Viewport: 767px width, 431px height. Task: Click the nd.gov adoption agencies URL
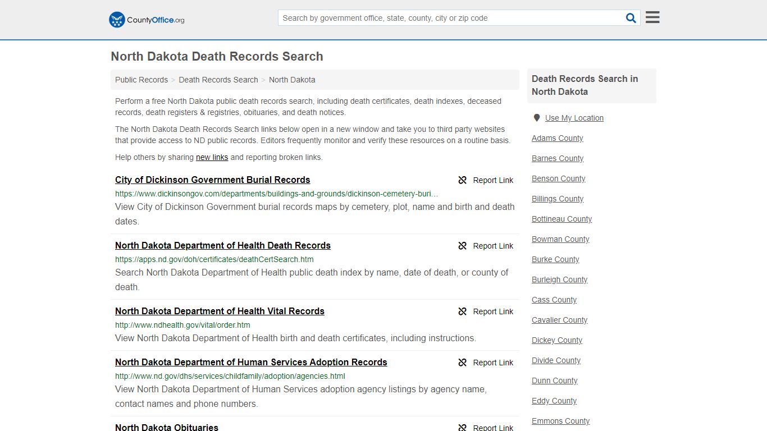click(x=230, y=376)
